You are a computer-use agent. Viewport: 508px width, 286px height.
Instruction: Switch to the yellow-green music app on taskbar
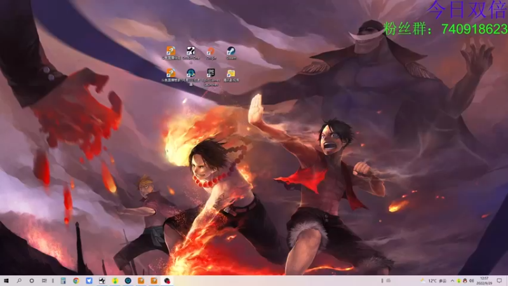[x=115, y=281]
